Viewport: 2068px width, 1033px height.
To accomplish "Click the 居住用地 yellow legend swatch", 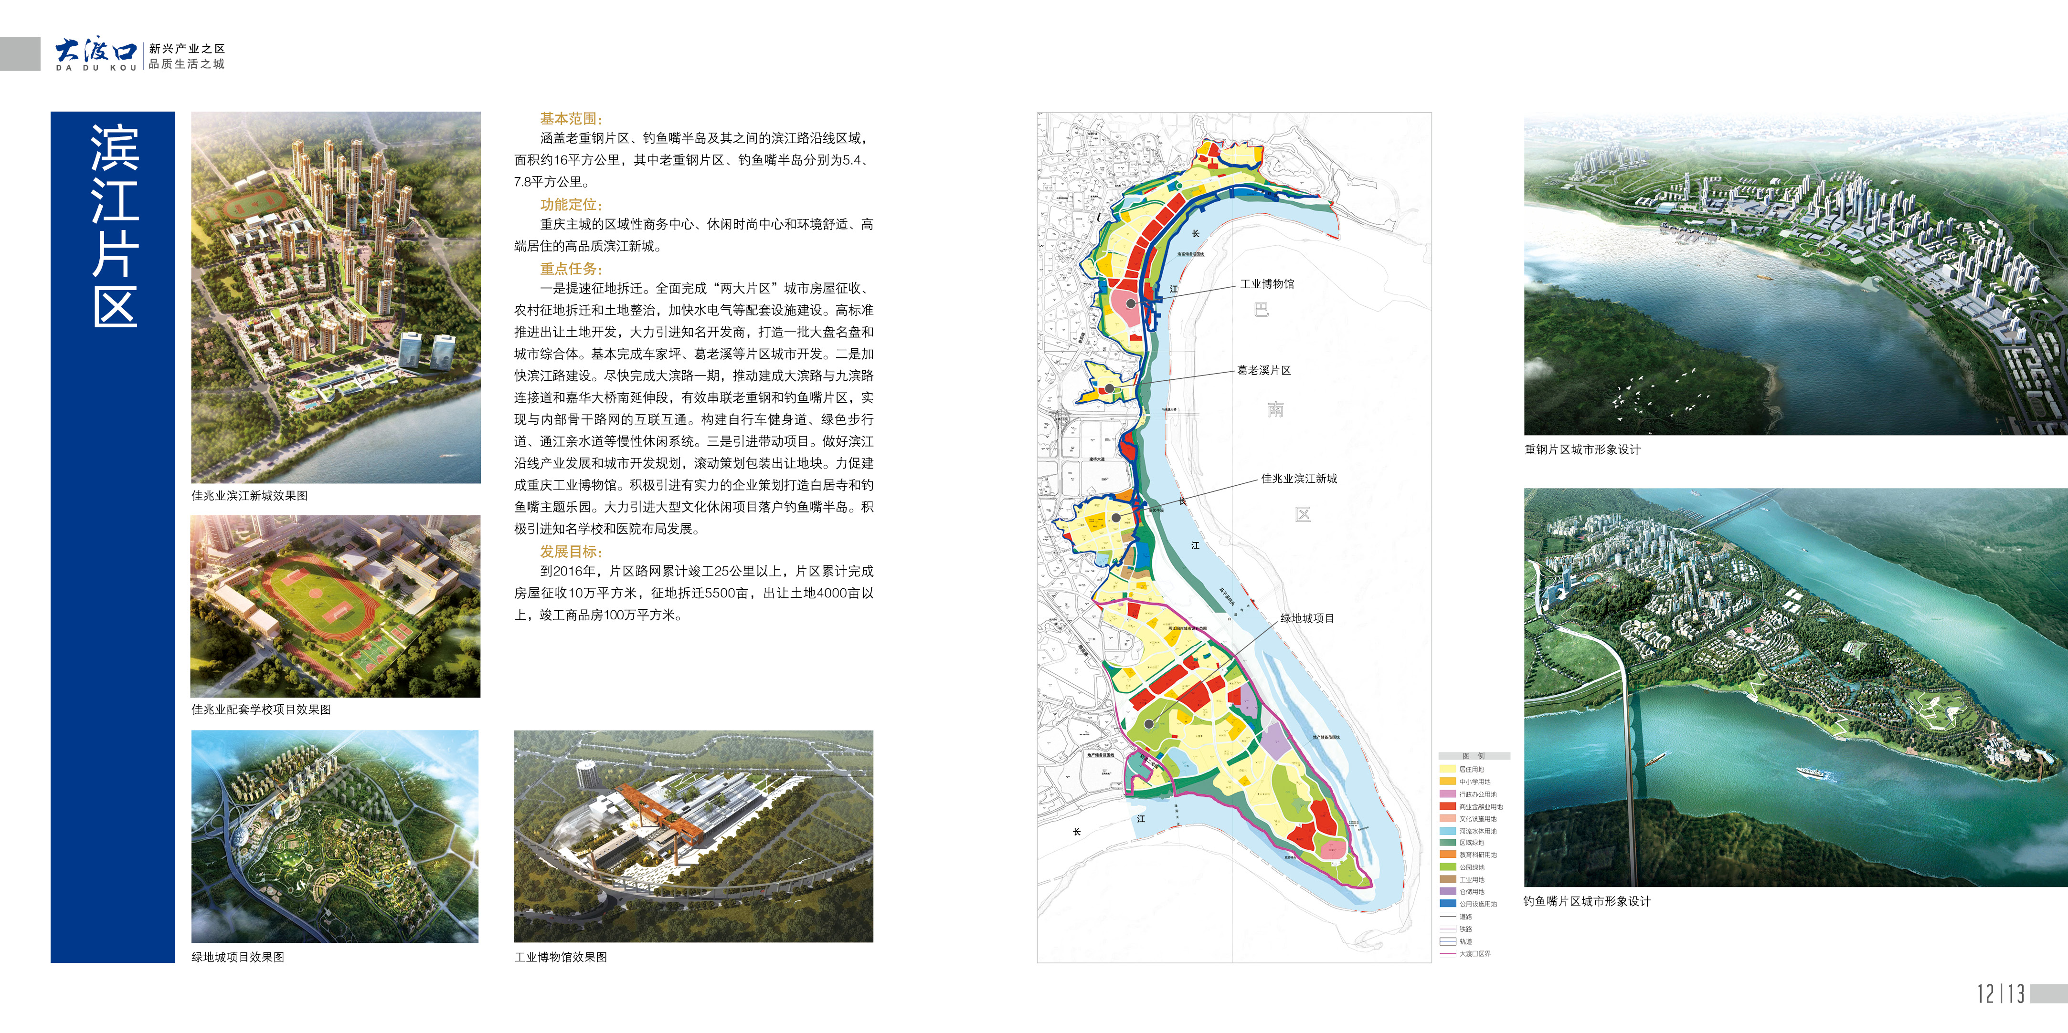I will click(x=1447, y=769).
